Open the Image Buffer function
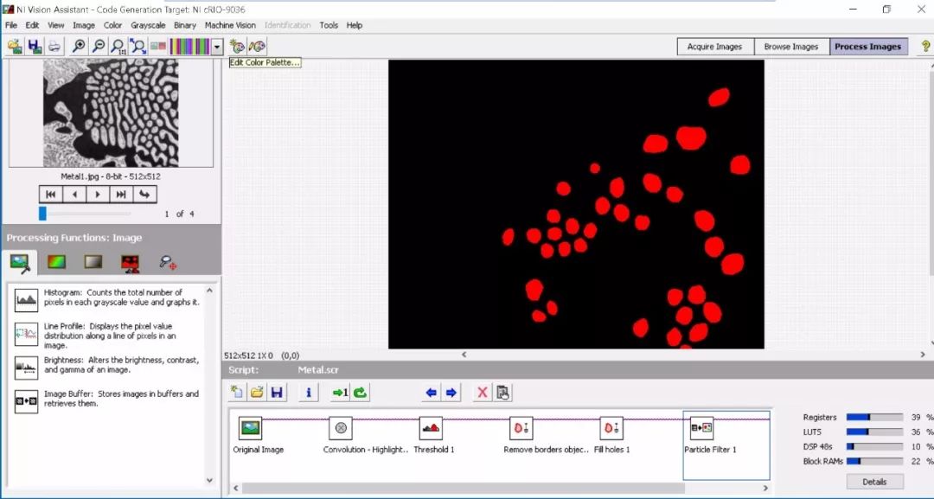This screenshot has width=934, height=499. pyautogui.click(x=26, y=400)
